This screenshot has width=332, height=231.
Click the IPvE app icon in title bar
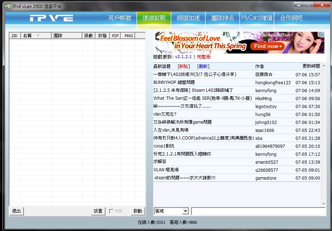8,6
